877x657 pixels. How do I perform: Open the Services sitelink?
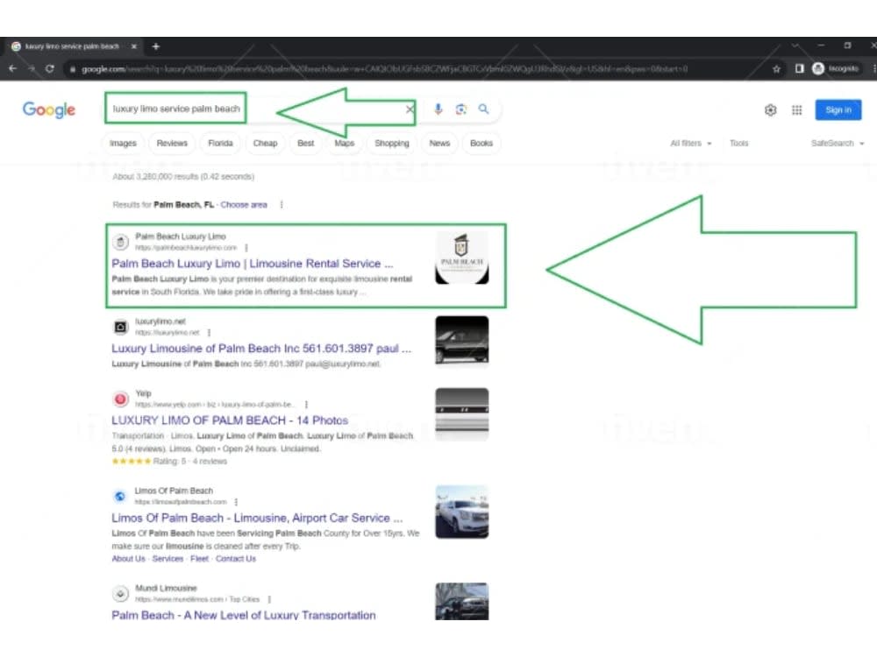(168, 559)
